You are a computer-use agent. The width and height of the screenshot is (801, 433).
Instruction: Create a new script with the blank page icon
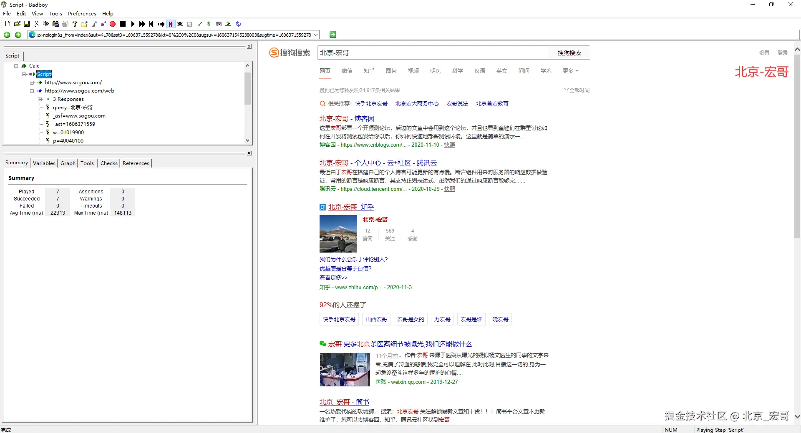pos(8,24)
